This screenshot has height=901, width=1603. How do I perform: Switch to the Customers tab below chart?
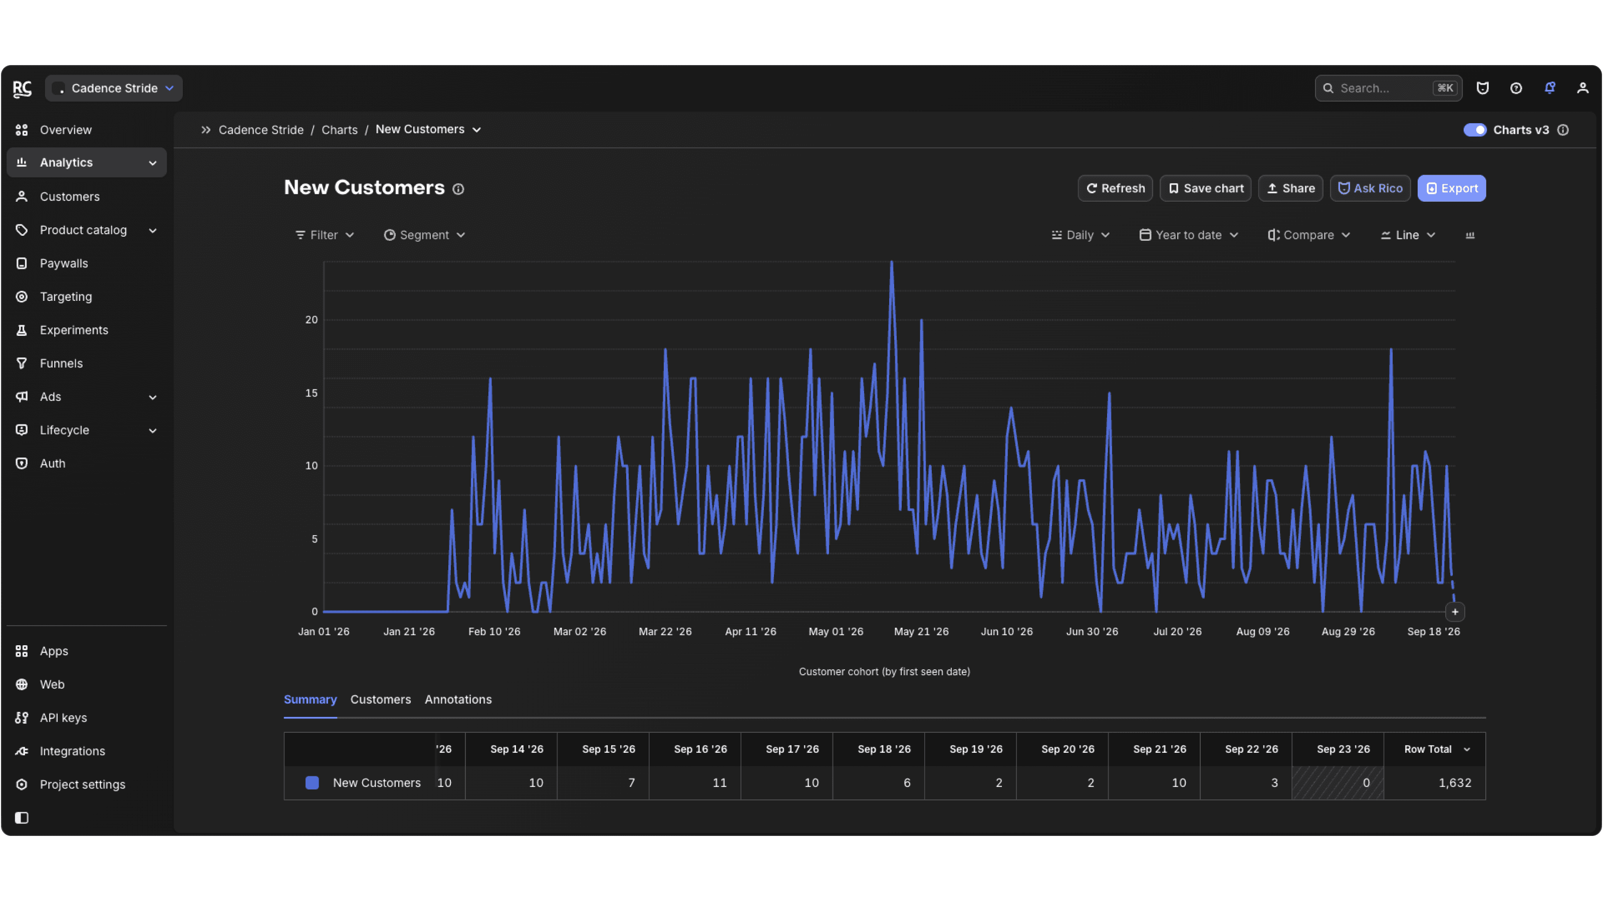pyautogui.click(x=380, y=700)
